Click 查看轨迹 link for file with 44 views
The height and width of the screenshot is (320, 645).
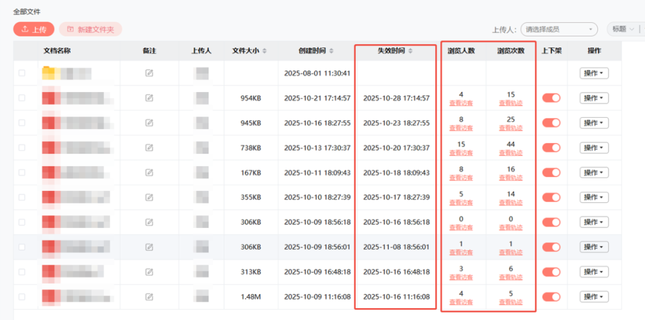511,153
